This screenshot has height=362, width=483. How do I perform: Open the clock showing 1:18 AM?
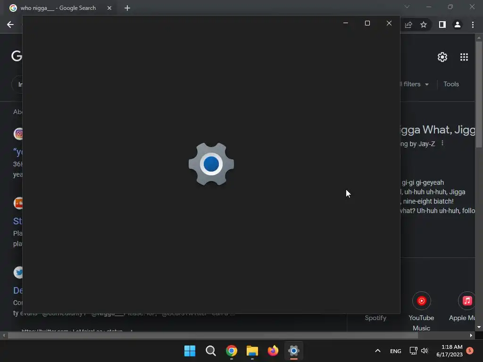[450, 351]
